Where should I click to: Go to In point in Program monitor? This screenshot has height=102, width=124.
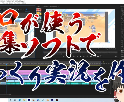74,56
